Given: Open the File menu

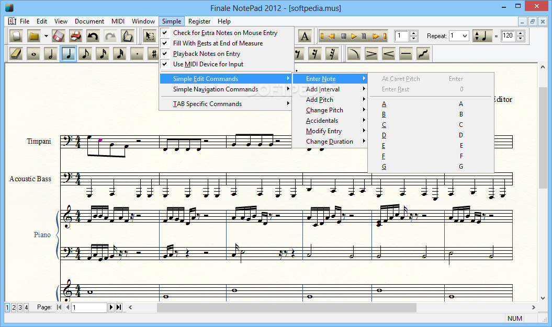Looking at the screenshot, I should (25, 21).
